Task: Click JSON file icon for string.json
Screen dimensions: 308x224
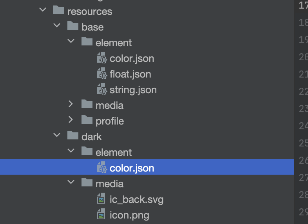Action: pos(102,89)
